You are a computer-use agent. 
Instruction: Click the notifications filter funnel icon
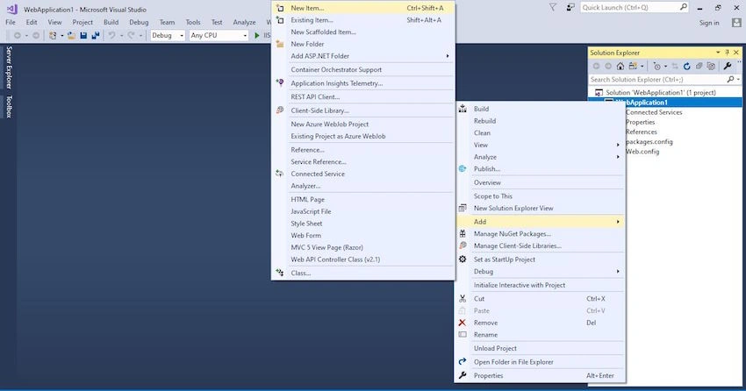click(x=553, y=7)
